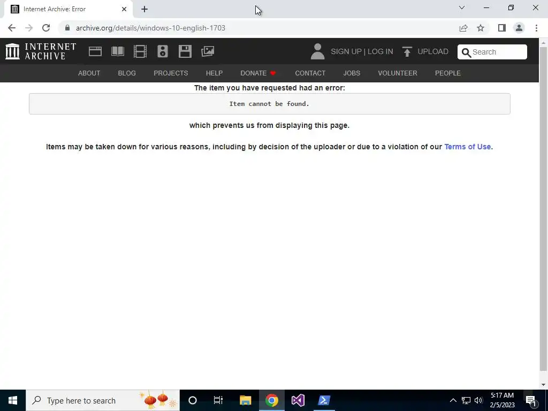Open the CONTACT menu item

[x=310, y=73]
